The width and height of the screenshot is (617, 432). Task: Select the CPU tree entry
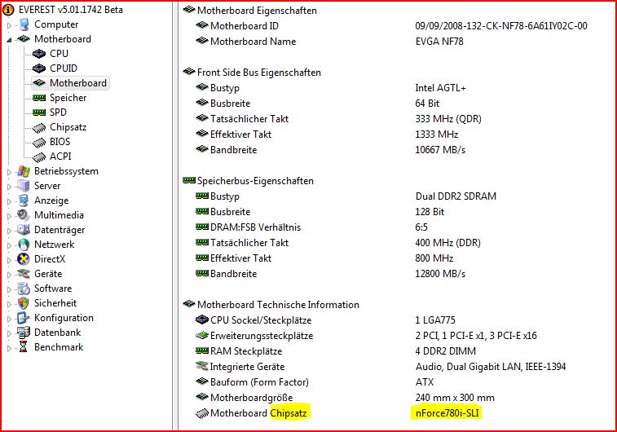(59, 54)
